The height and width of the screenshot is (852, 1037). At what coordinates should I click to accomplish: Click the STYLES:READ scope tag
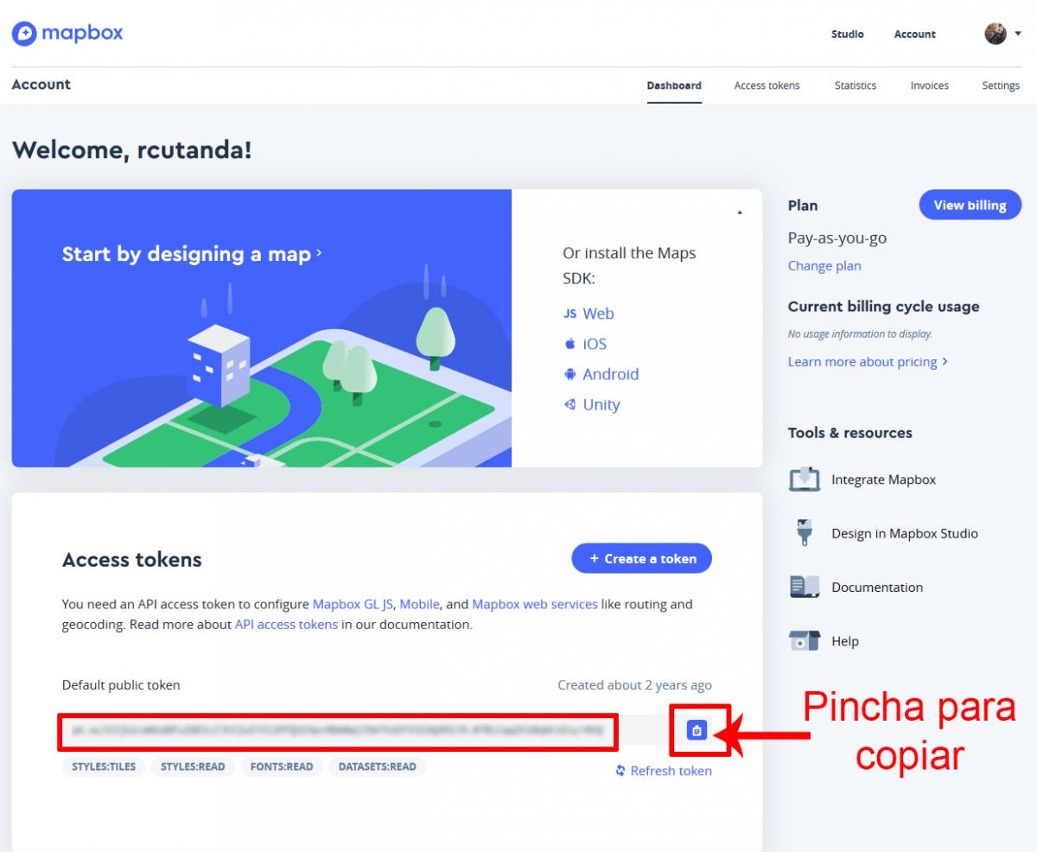pyautogui.click(x=194, y=766)
